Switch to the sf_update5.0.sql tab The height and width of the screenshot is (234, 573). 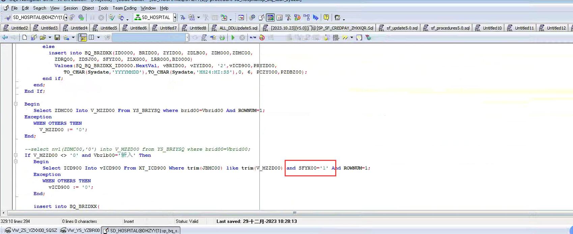(398, 28)
